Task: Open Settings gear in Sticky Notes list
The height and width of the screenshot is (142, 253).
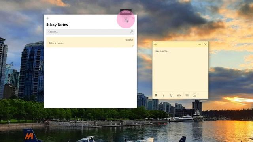Action: click(x=126, y=18)
